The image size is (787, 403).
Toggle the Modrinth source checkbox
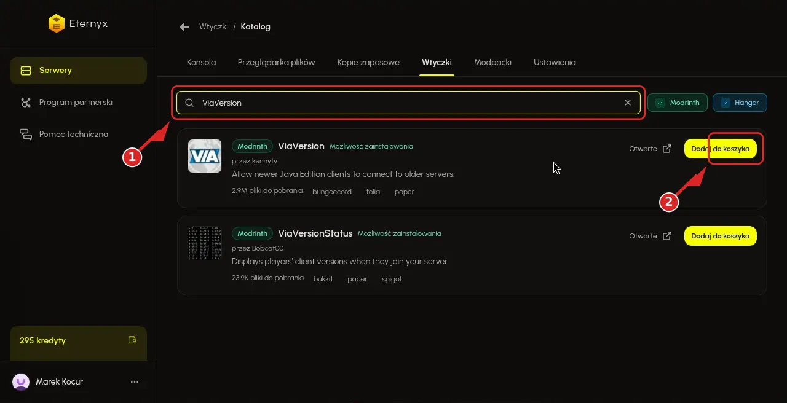click(678, 103)
